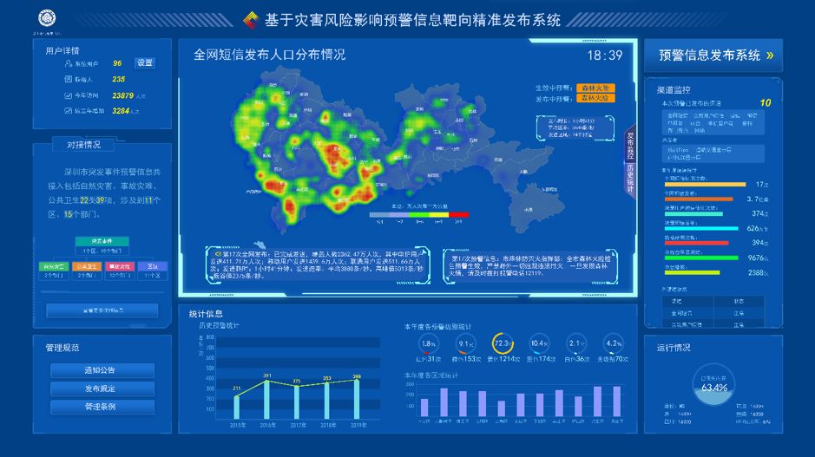Click the organization logo in top-left corner
This screenshot has width=815, height=457.
tap(47, 18)
